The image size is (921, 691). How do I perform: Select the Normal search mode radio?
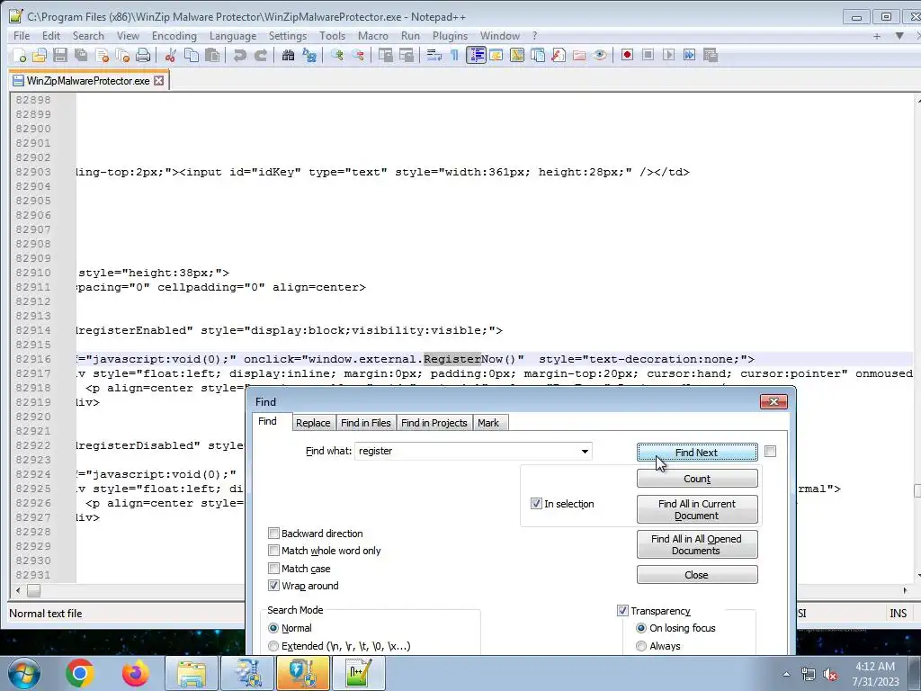(x=273, y=628)
